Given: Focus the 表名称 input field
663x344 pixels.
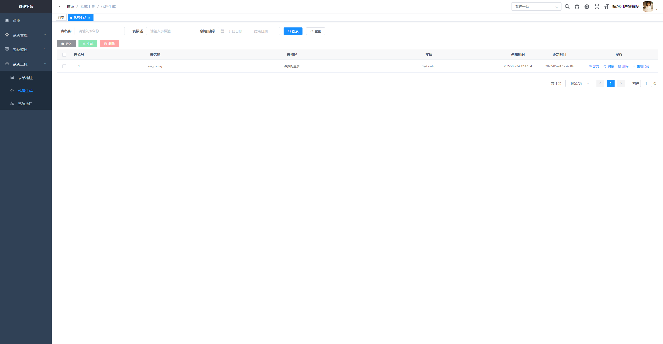Looking at the screenshot, I should (x=100, y=31).
